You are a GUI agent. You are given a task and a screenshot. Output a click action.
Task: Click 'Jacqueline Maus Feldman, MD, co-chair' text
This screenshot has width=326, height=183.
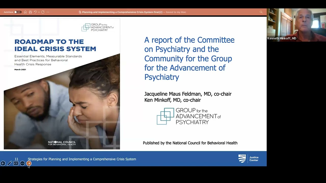tap(188, 94)
